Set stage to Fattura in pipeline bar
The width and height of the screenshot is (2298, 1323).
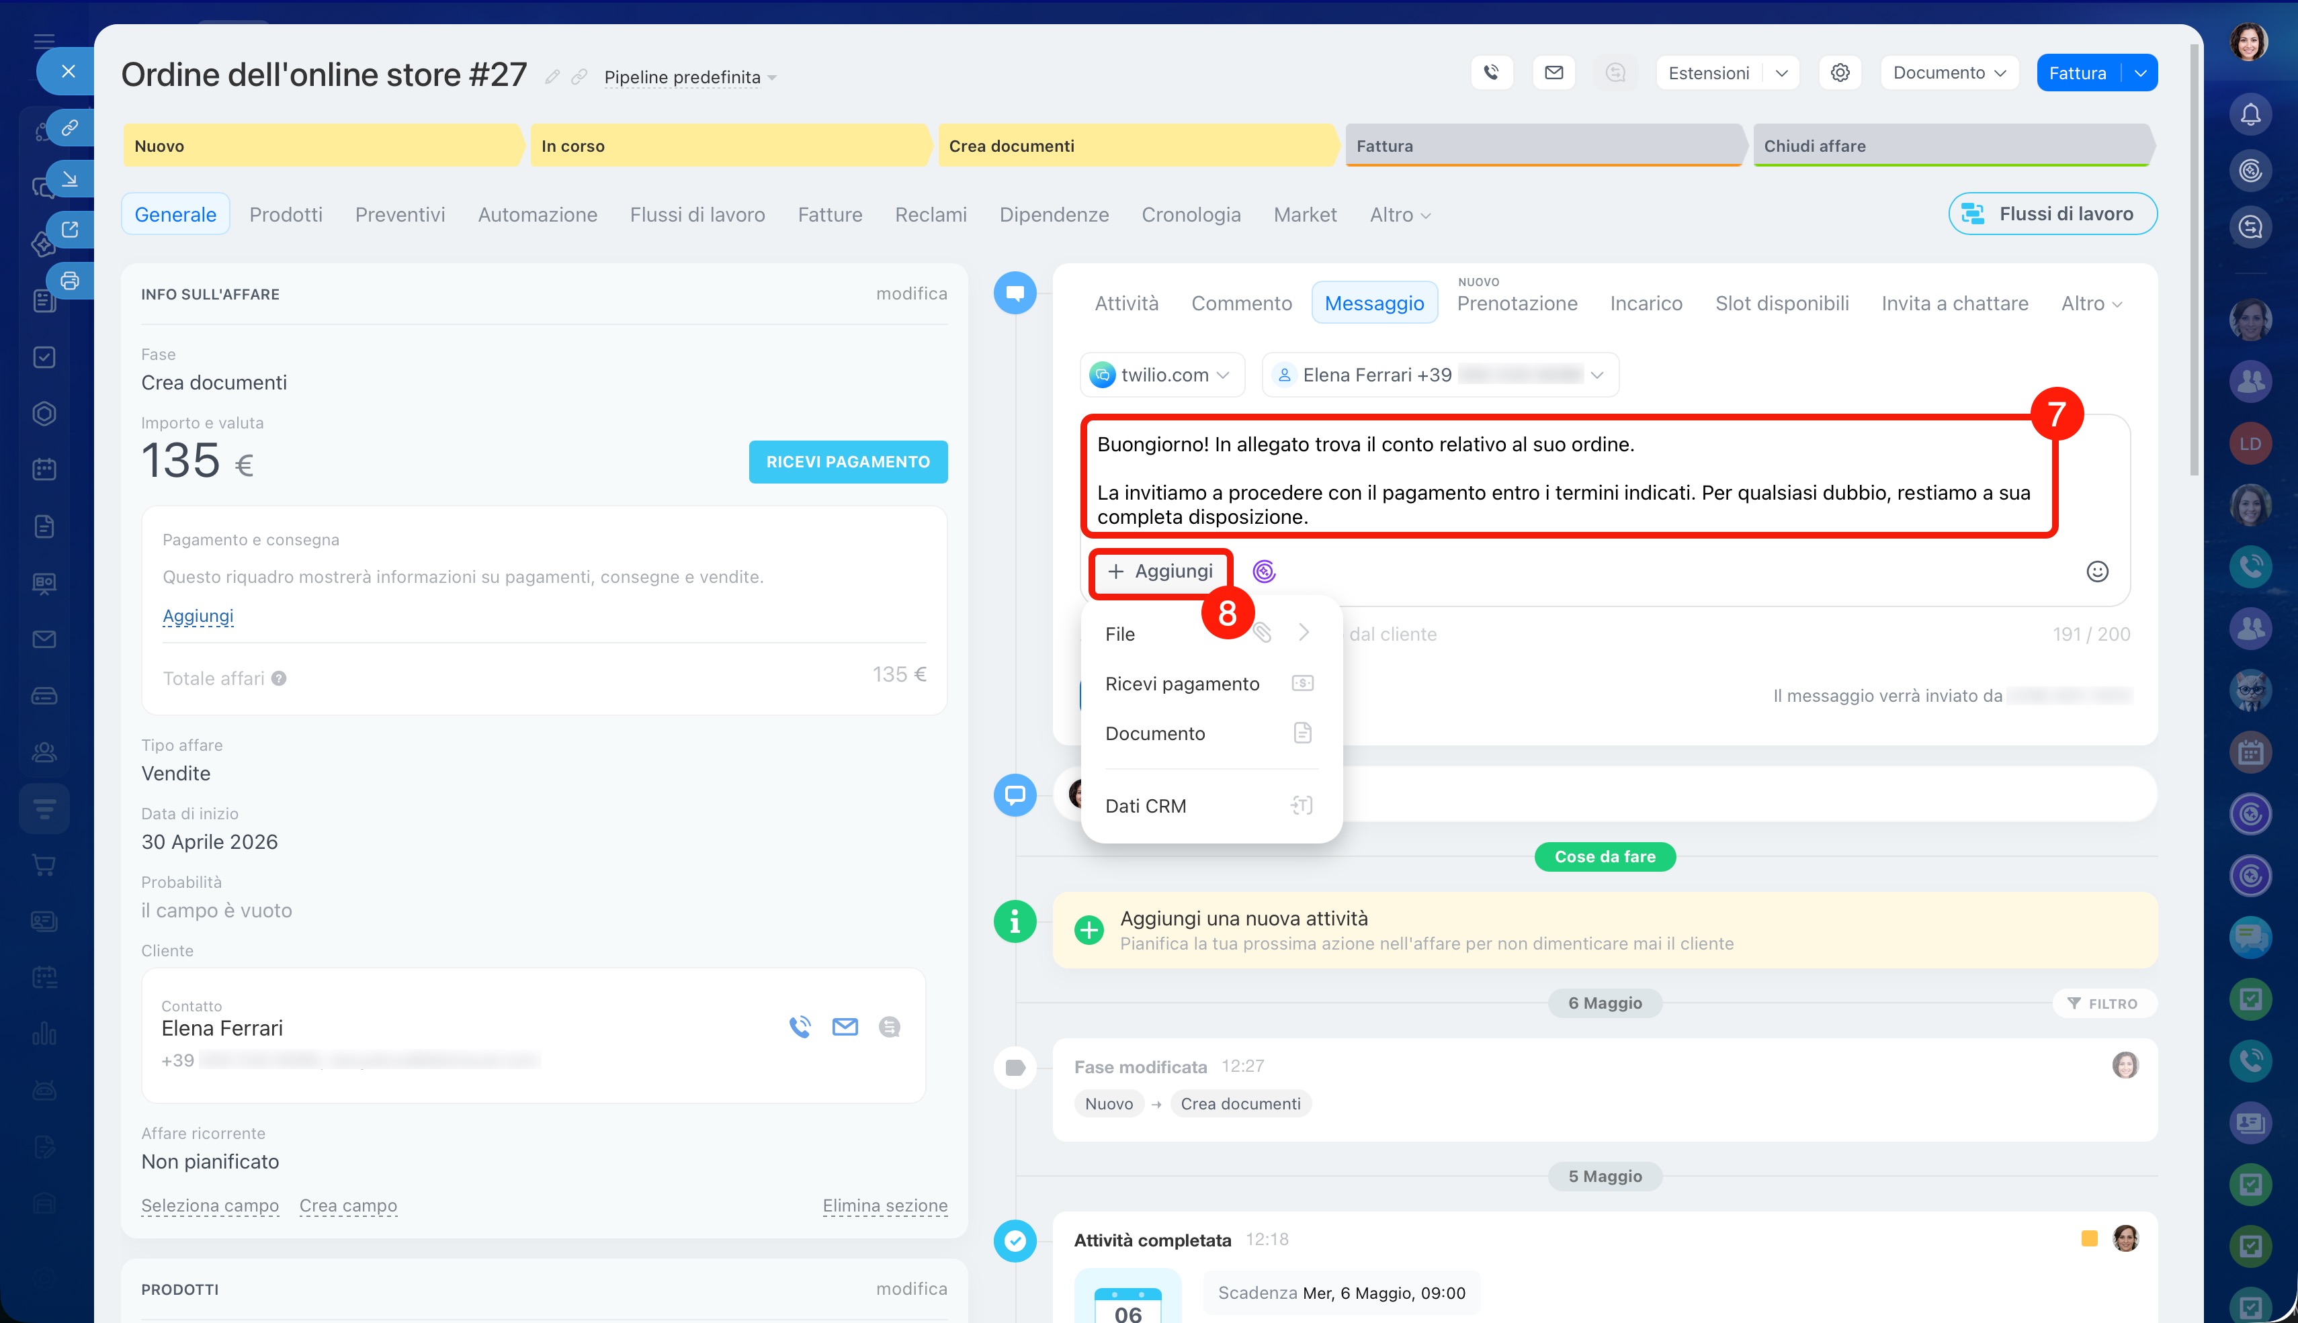[1543, 145]
